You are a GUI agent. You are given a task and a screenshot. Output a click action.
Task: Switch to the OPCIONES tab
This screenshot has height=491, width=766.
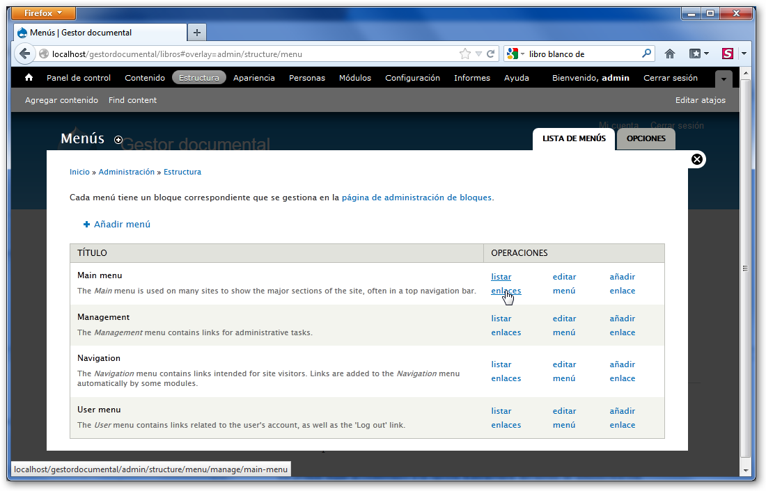tap(646, 138)
